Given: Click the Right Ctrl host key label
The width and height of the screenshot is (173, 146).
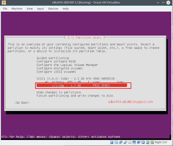Looking at the screenshot, I should coord(161,142).
